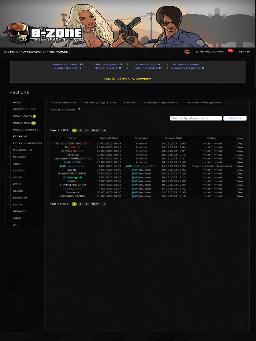Go to page 2 in top pagination

[80, 131]
